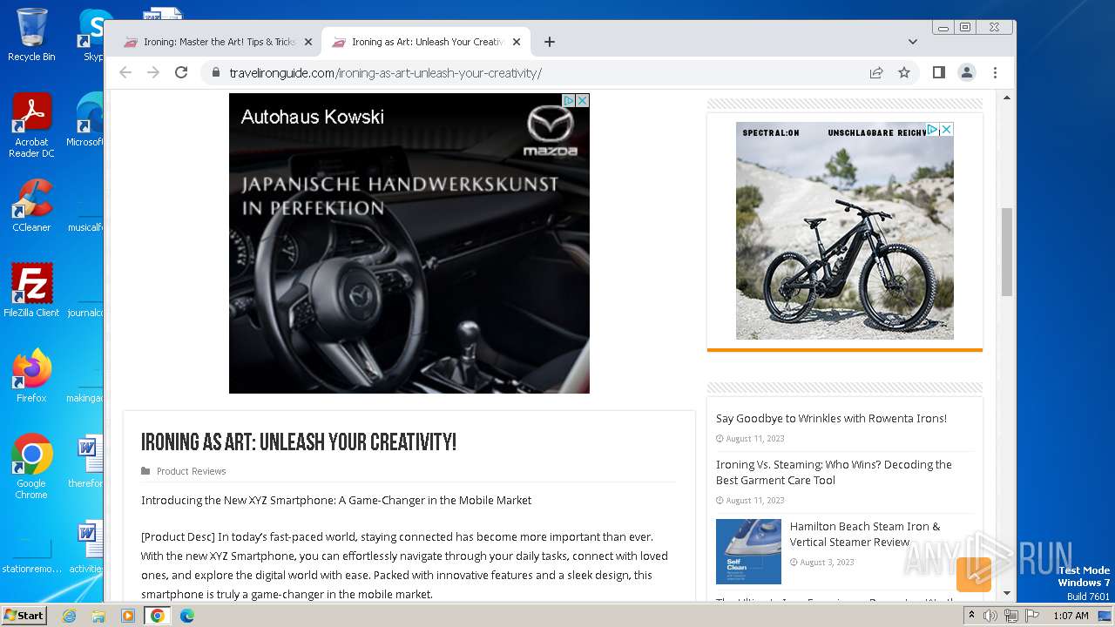
Task: Open Chrome side panel icon
Action: (x=938, y=72)
